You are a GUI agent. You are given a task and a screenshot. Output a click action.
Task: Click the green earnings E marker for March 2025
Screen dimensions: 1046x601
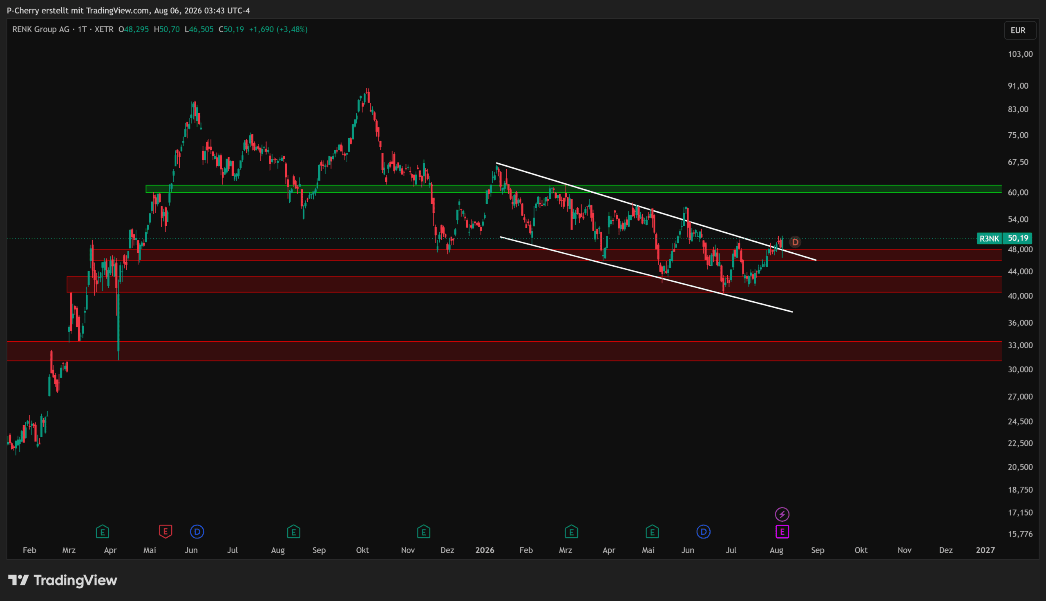point(103,532)
